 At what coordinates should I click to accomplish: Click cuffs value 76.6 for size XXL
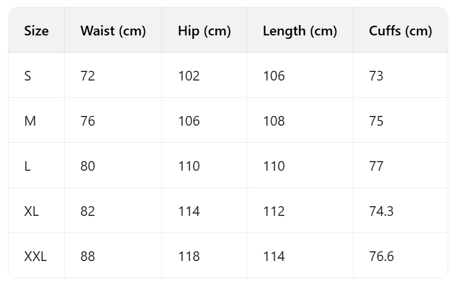click(381, 256)
